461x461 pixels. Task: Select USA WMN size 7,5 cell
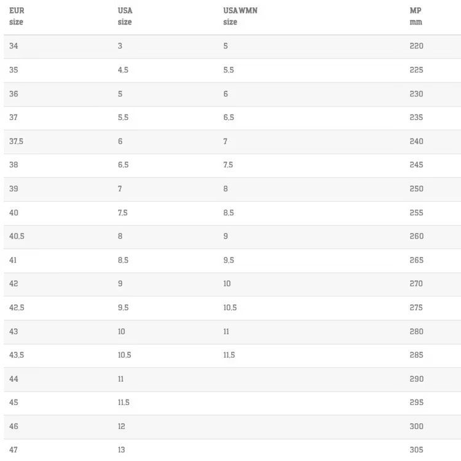click(x=228, y=165)
